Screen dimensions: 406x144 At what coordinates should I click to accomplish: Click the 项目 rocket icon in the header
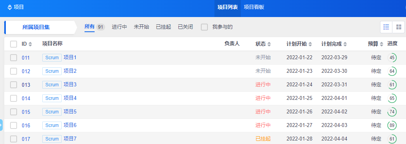[x=10, y=7]
